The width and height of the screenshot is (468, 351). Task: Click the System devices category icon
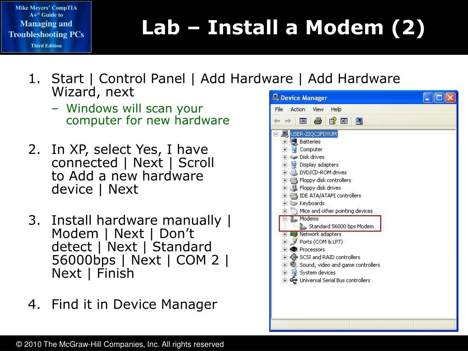(294, 272)
